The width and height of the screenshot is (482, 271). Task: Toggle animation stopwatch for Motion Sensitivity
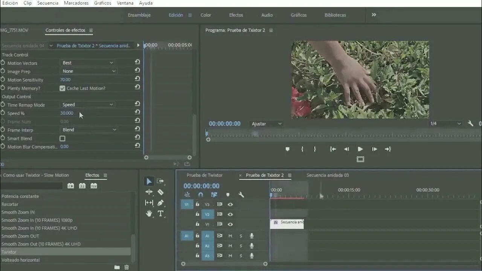tap(3, 79)
